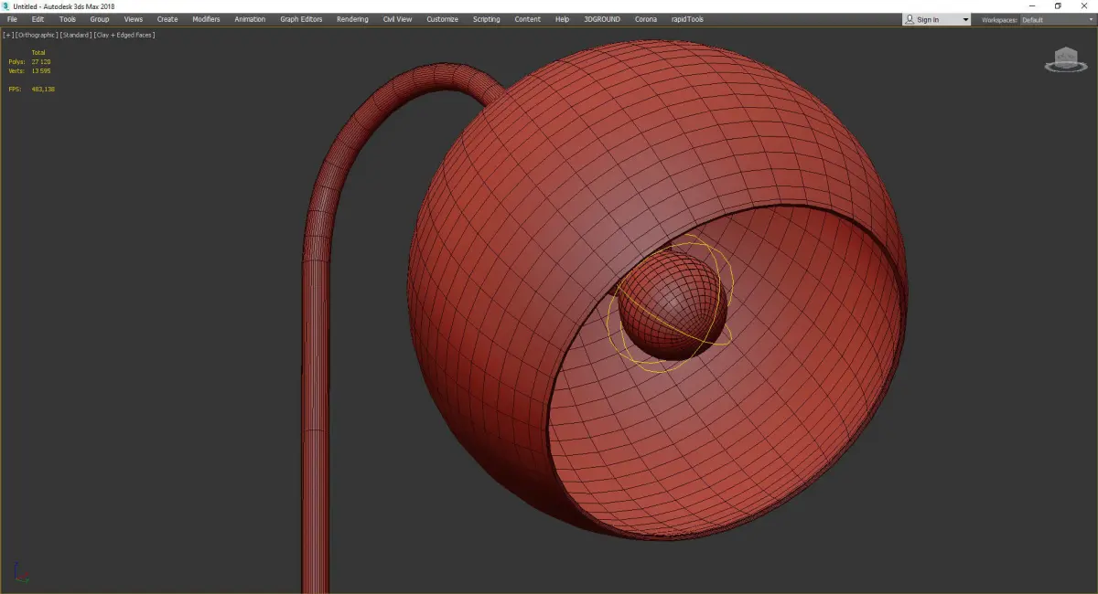Click the world axis tripod icon
1098x594 pixels.
22,573
